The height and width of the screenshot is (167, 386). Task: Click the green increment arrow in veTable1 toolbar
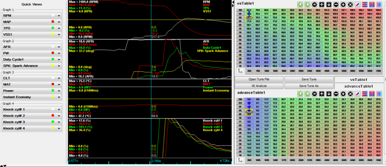pyautogui.click(x=300, y=5)
